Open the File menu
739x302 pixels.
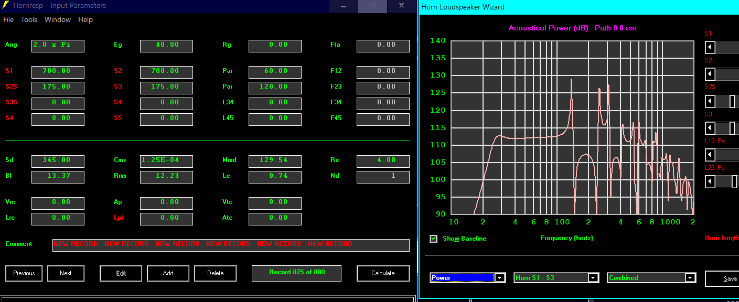click(x=8, y=19)
